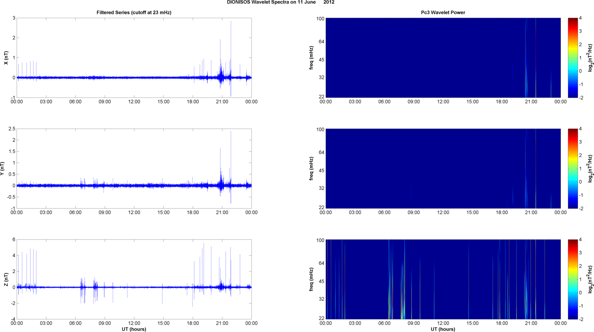Click the 'Z (nT)' axis label
Image resolution: width=594 pixels, height=332 pixels.
pos(6,280)
